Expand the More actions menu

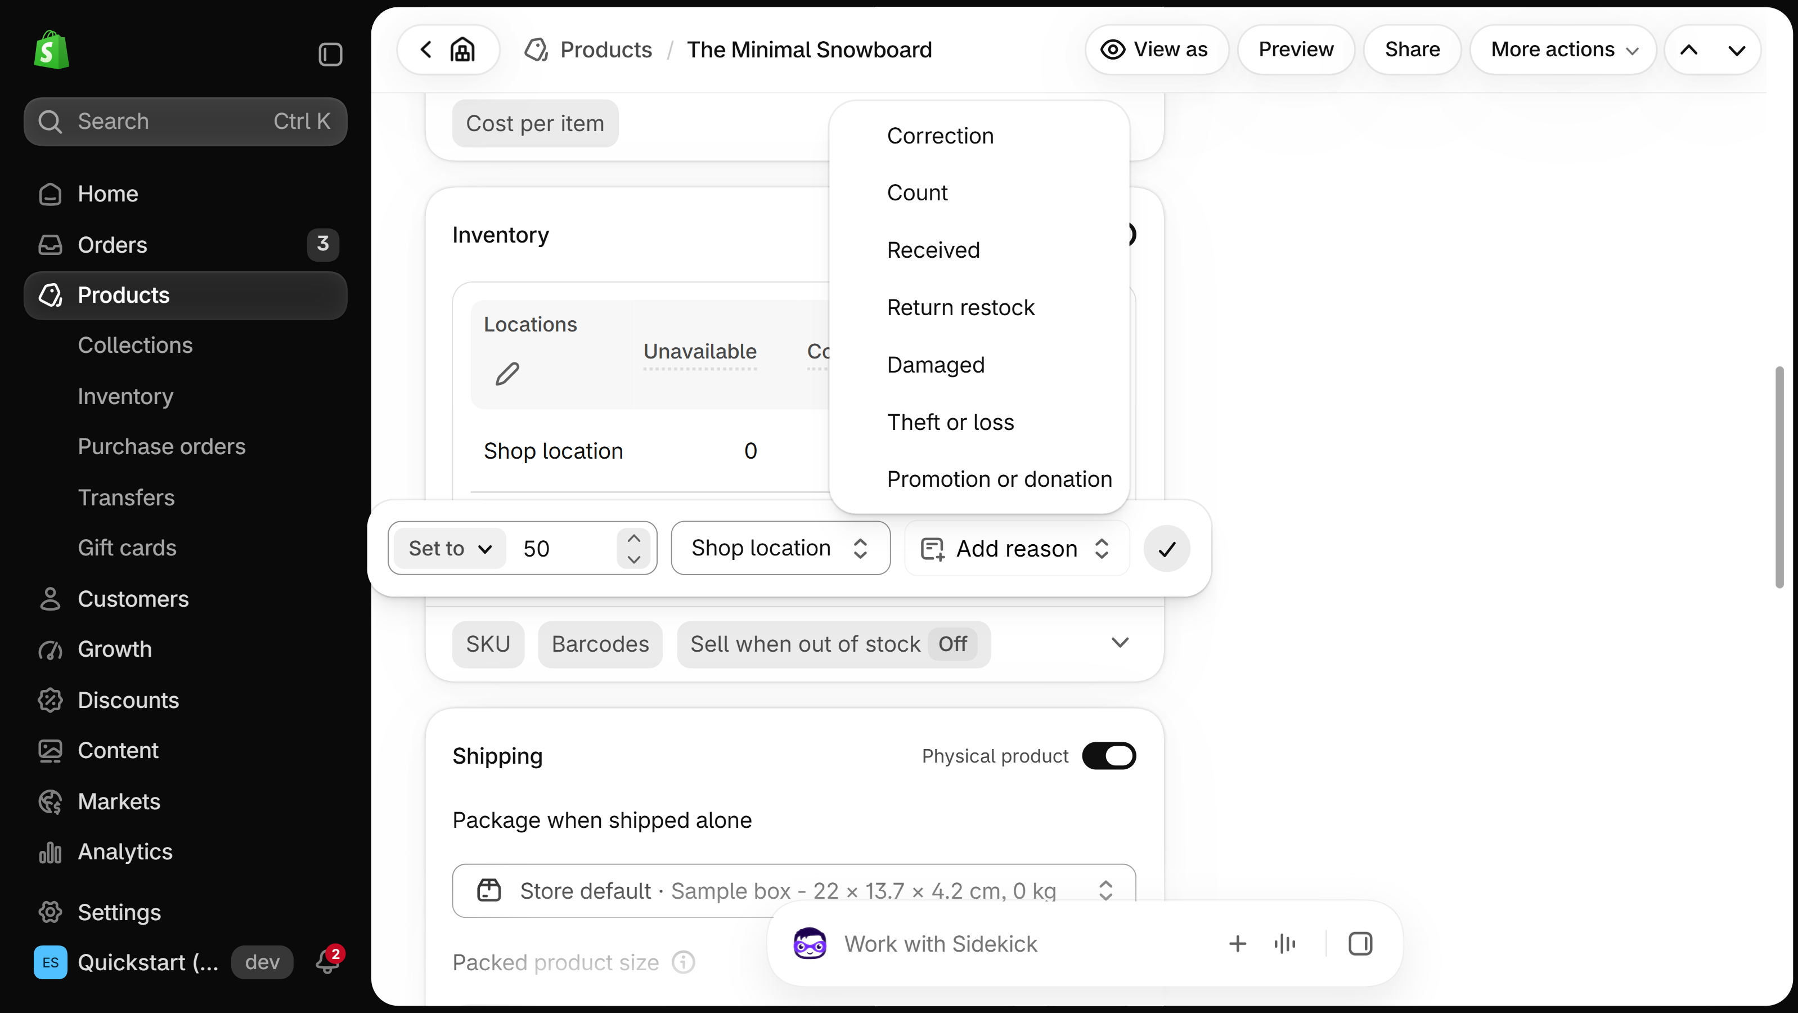point(1563,50)
